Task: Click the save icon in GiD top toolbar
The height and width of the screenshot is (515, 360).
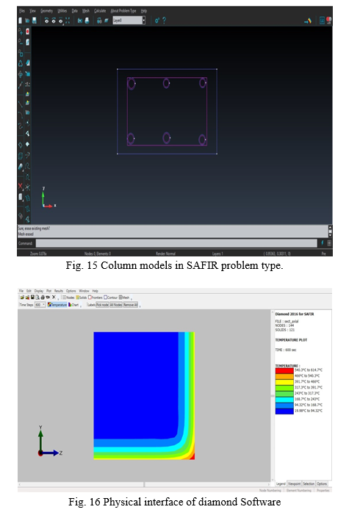Action: tap(34, 21)
